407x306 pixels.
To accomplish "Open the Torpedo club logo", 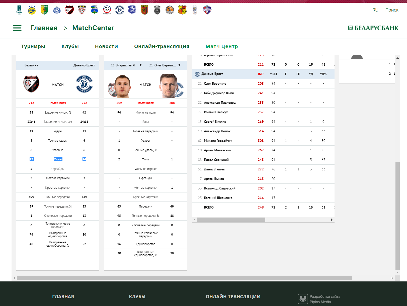I will point(170,10).
